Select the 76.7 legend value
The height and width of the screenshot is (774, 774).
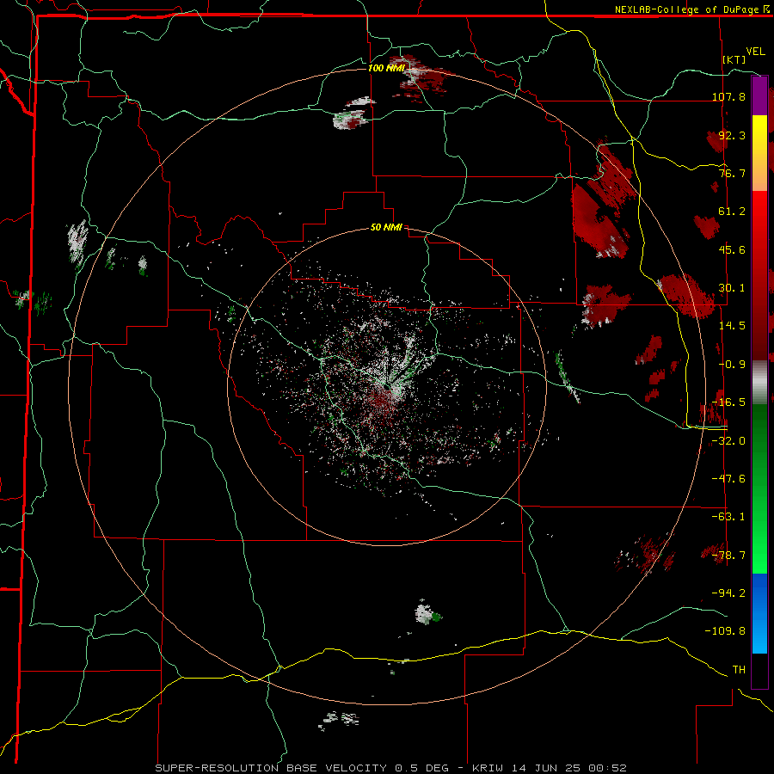click(x=732, y=173)
